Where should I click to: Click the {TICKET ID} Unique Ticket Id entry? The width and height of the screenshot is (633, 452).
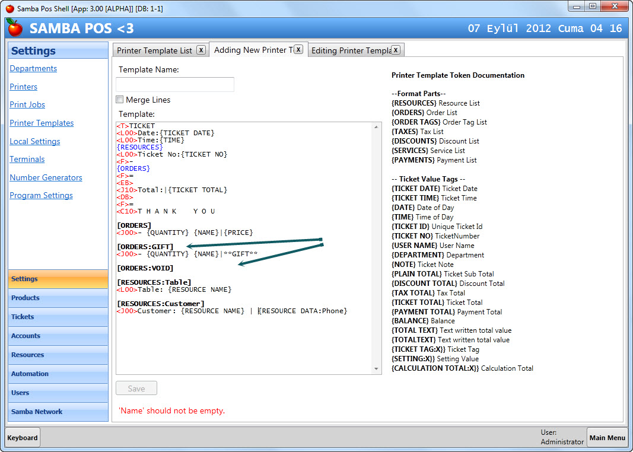click(437, 227)
